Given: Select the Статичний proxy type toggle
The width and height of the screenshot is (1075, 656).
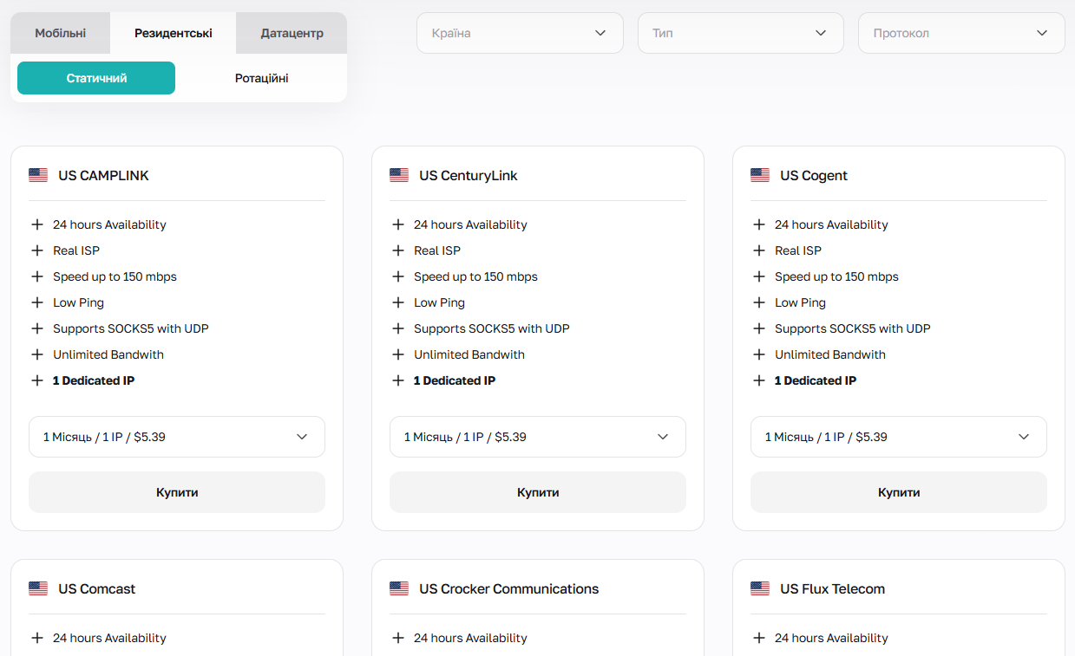Looking at the screenshot, I should coord(96,78).
